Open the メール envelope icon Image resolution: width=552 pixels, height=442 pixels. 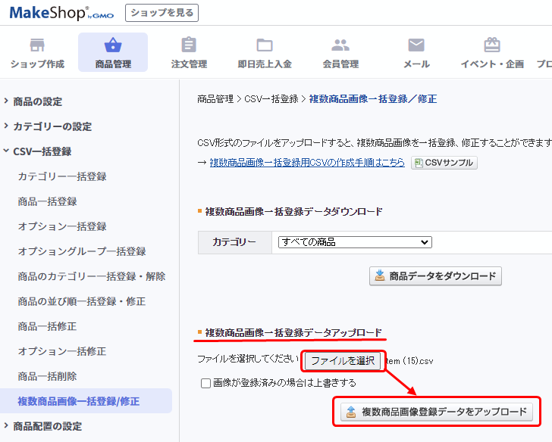(416, 45)
